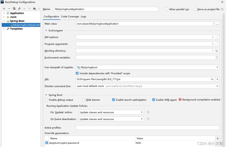Collapse the Spring Boot settings section
226x147 pixels.
tap(46, 95)
